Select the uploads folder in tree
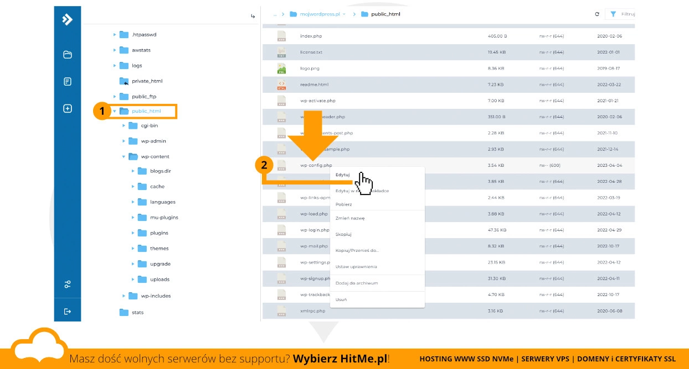The image size is (689, 369). (160, 280)
